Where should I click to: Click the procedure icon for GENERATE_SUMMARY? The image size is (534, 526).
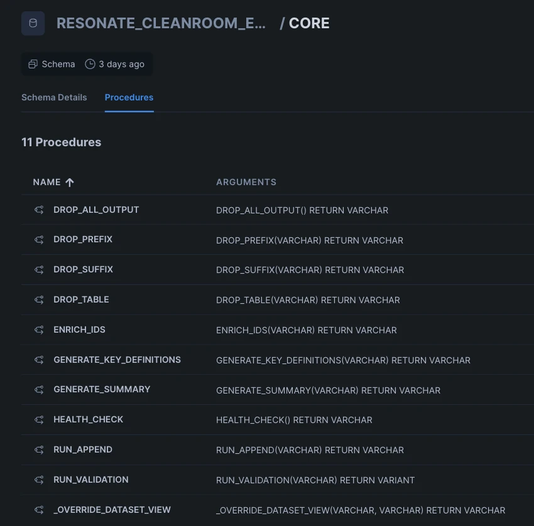[39, 390]
